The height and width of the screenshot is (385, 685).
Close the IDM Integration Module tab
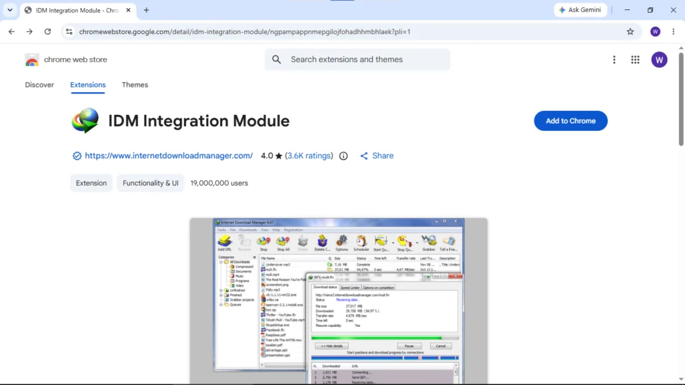[128, 10]
